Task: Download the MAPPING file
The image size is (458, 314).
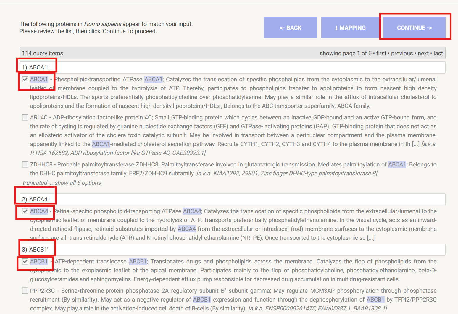Action: pos(350,27)
